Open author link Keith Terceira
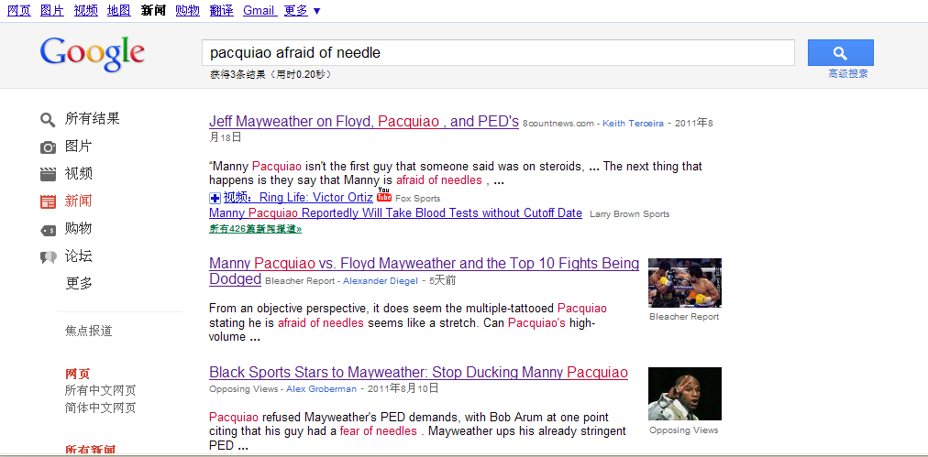 633,124
